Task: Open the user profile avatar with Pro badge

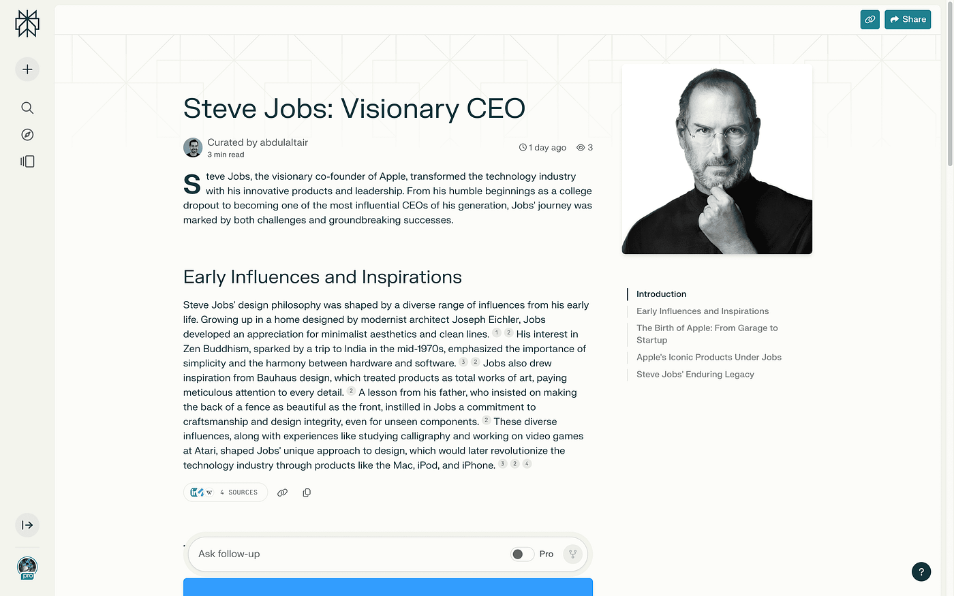Action: click(27, 567)
